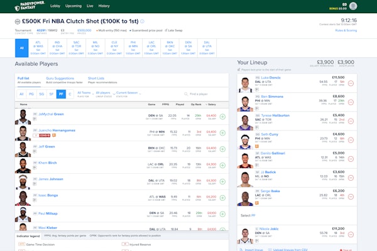
Task: Open the Rules & Scoring link
Action: (346, 31)
